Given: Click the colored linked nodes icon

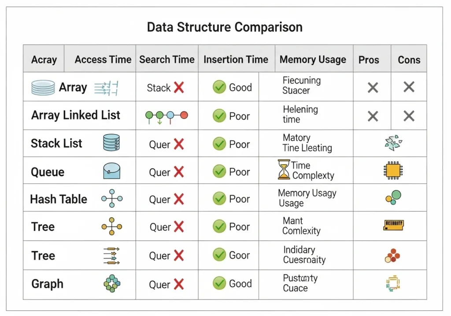Looking at the screenshot, I should (x=166, y=116).
